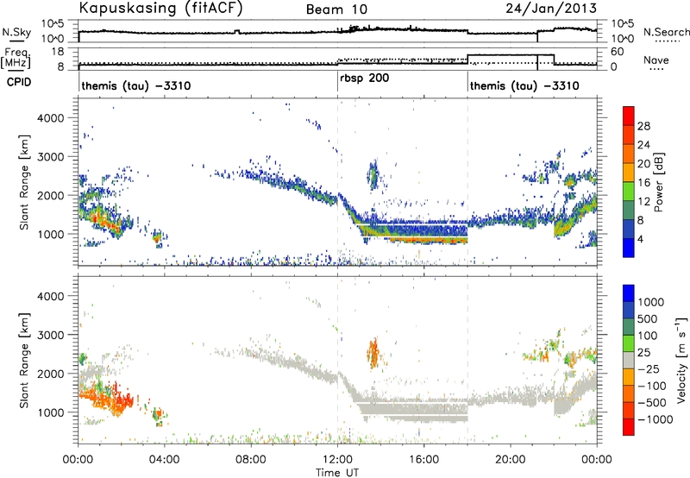
Task: Click the Kapuskasing (fitACF) title
Action: coord(160,9)
